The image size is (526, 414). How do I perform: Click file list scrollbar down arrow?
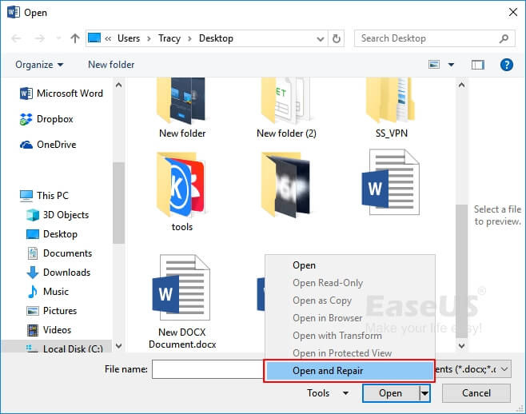tap(461, 345)
